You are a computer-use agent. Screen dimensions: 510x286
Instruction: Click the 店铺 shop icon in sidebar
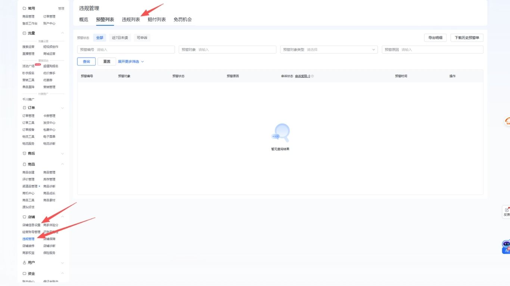pyautogui.click(x=25, y=217)
